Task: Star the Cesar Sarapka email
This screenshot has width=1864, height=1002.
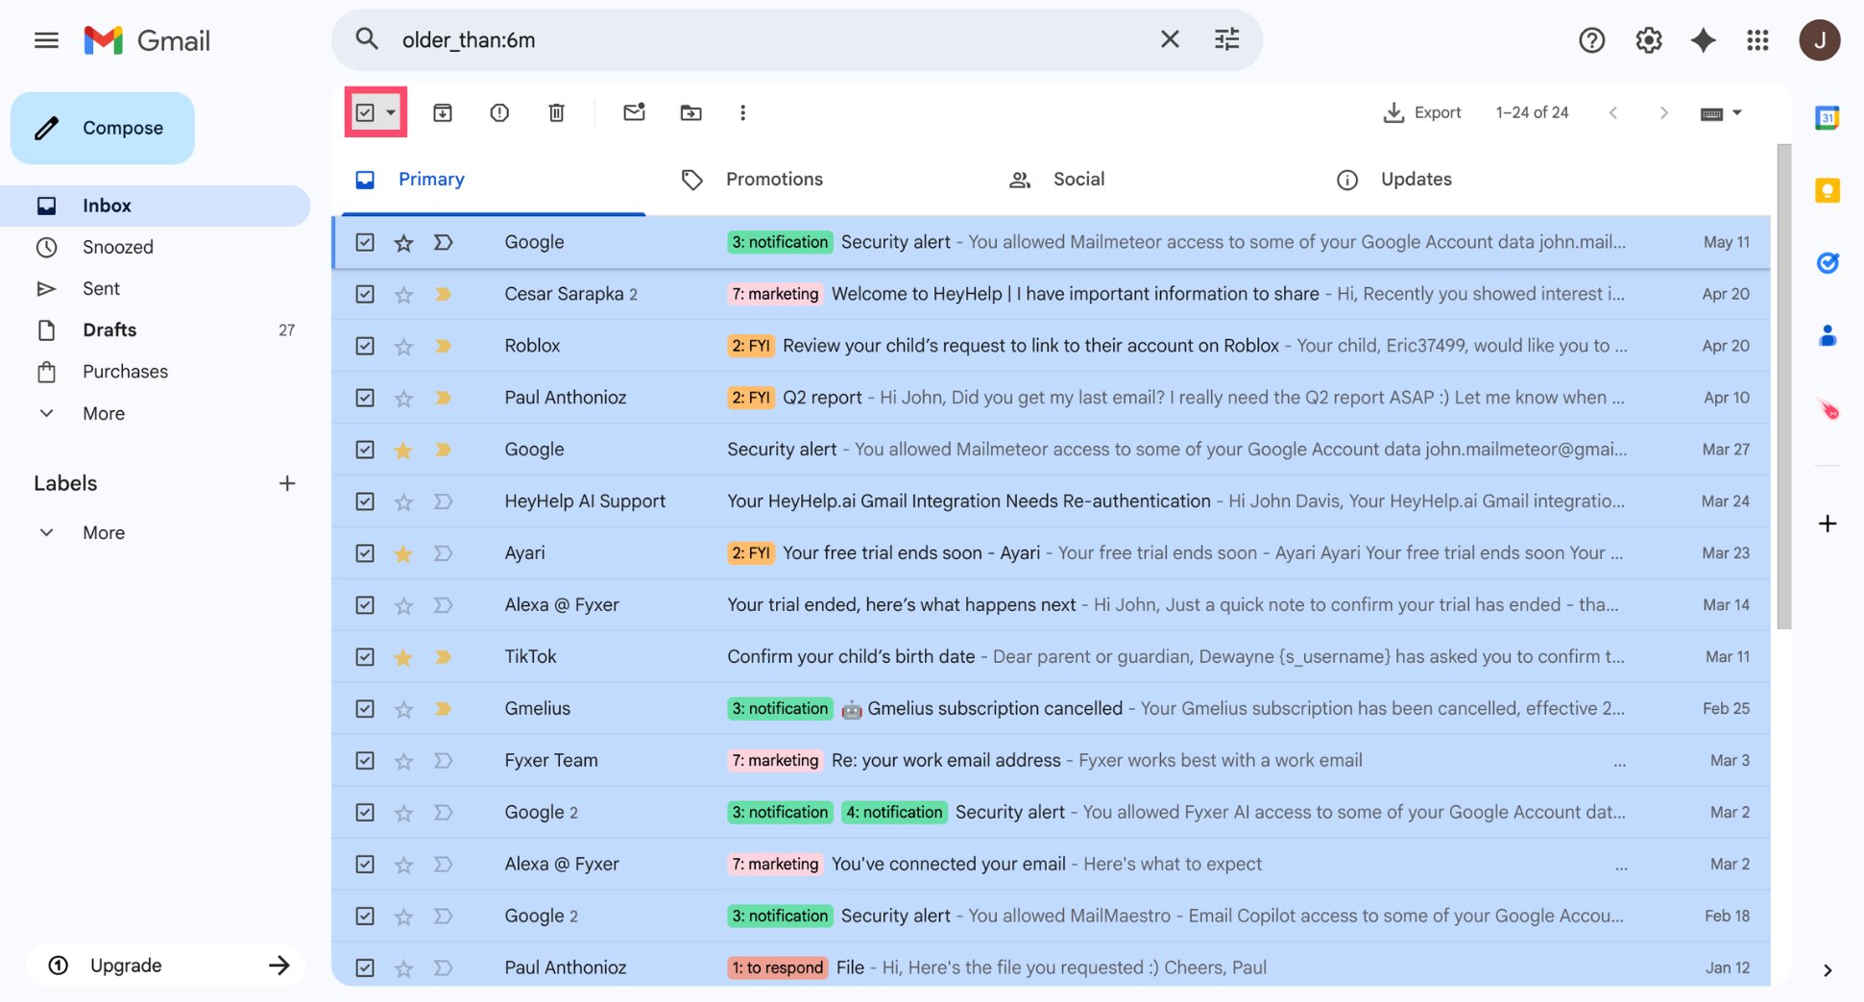Action: tap(403, 294)
